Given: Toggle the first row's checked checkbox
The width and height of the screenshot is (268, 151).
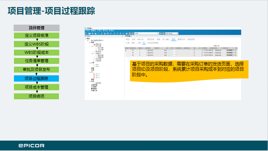Looking at the screenshot, I should 169,51.
